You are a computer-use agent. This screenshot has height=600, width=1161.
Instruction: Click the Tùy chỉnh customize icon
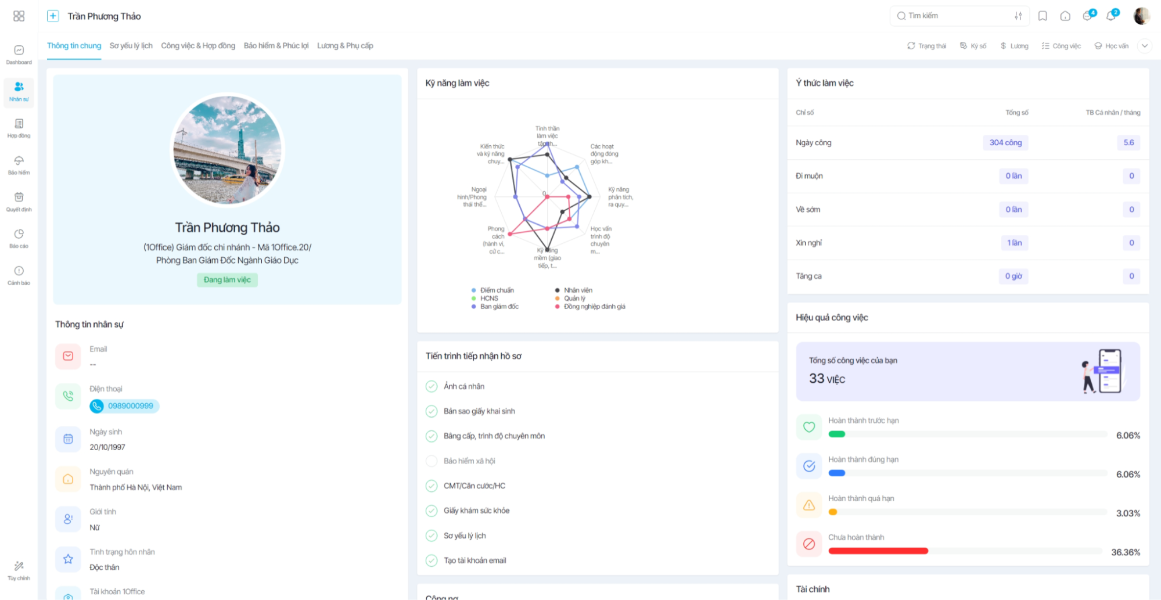[19, 570]
